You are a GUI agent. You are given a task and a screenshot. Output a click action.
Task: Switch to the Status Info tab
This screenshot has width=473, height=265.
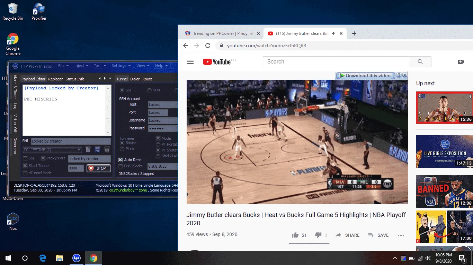click(75, 79)
